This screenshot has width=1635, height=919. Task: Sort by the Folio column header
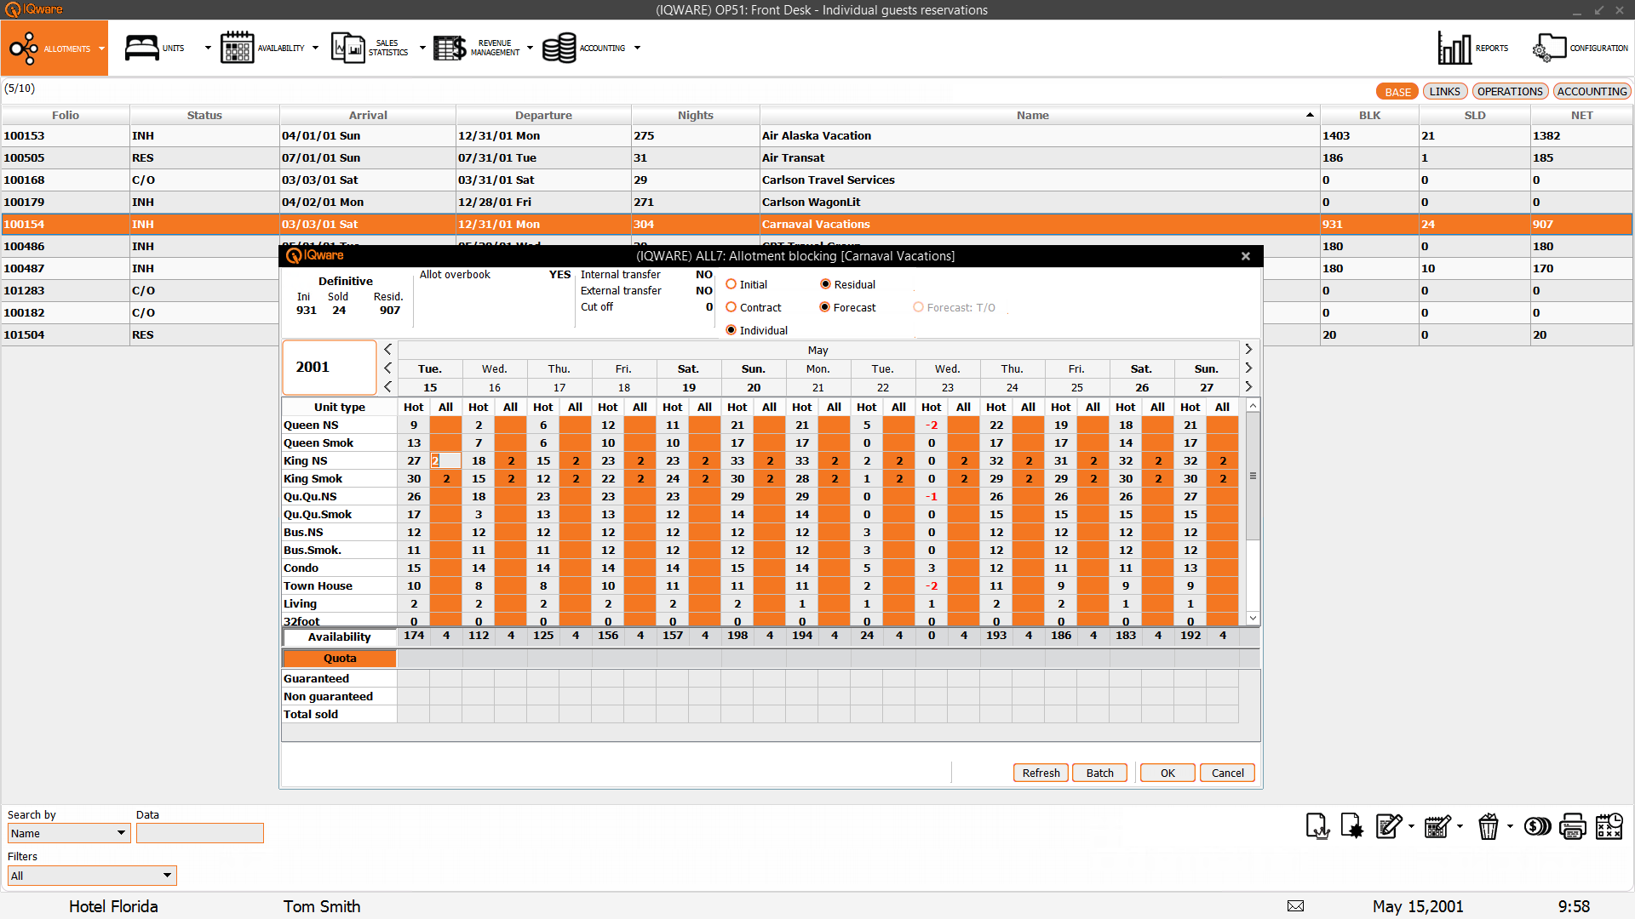[66, 116]
